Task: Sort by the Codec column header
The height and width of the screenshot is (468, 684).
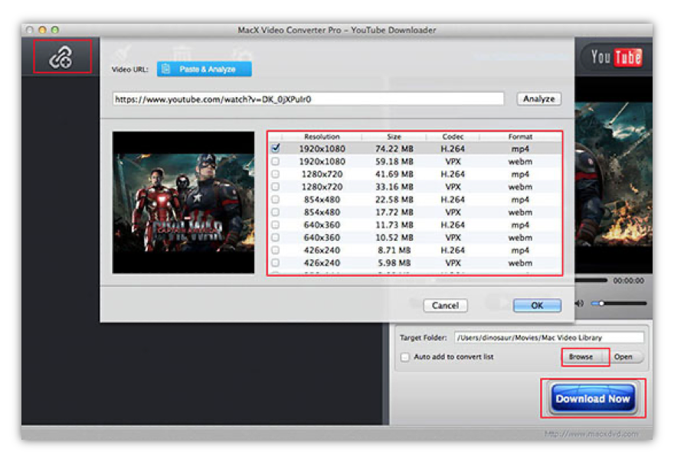Action: tap(453, 137)
